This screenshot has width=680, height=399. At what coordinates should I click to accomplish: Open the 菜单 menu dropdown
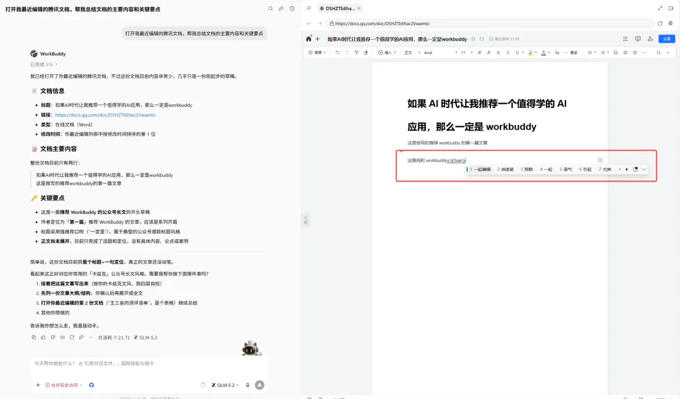(317, 52)
